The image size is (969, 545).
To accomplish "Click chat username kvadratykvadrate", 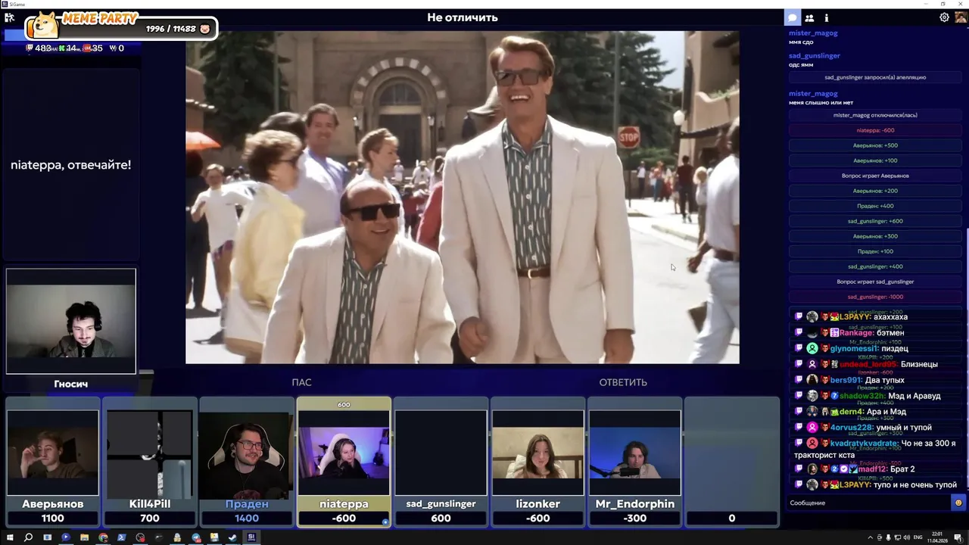I will pyautogui.click(x=864, y=444).
